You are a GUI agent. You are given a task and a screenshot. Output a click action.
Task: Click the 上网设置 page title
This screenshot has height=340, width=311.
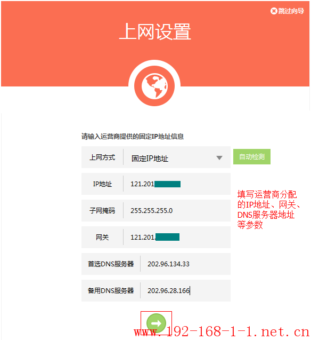click(x=155, y=31)
